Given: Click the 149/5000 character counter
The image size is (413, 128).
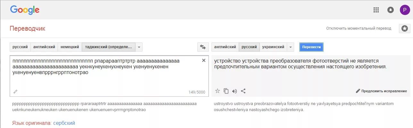Looking at the screenshot, I should (x=197, y=92).
